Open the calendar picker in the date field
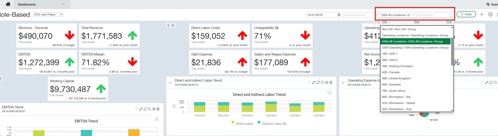This screenshot has width=498, height=136. pos(339,15)
